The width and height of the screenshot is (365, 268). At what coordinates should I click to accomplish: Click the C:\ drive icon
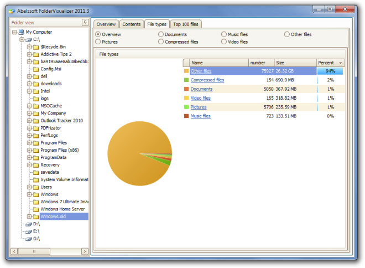tap(29, 40)
